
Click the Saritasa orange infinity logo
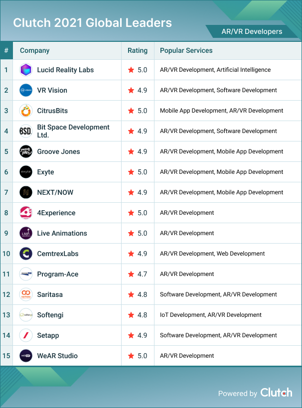[26, 294]
